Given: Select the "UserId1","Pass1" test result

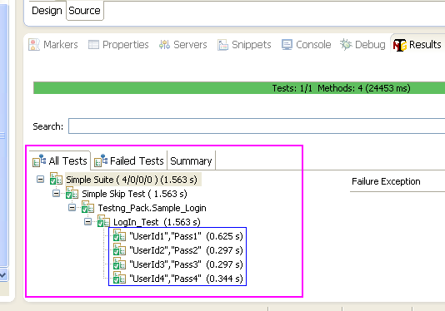Looking at the screenshot, I should [x=177, y=236].
